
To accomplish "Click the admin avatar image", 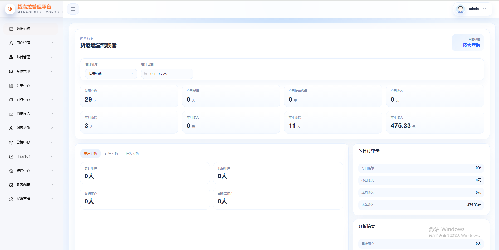I will 461,9.
